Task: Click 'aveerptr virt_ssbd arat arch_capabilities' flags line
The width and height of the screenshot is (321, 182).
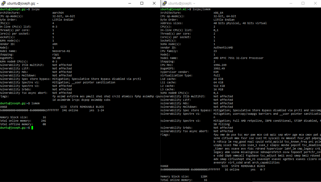Action: click(247, 163)
